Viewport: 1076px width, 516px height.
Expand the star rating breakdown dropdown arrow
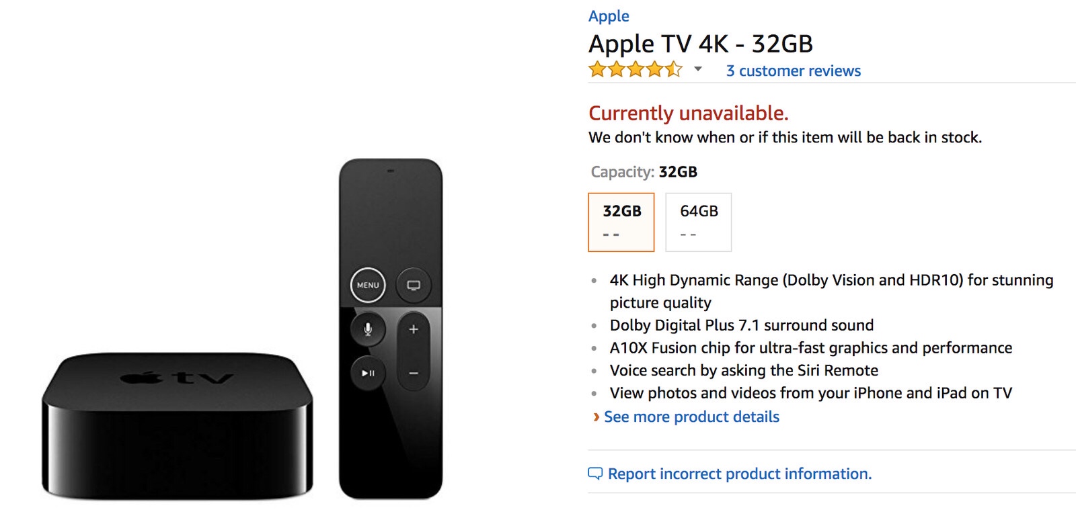coord(698,69)
